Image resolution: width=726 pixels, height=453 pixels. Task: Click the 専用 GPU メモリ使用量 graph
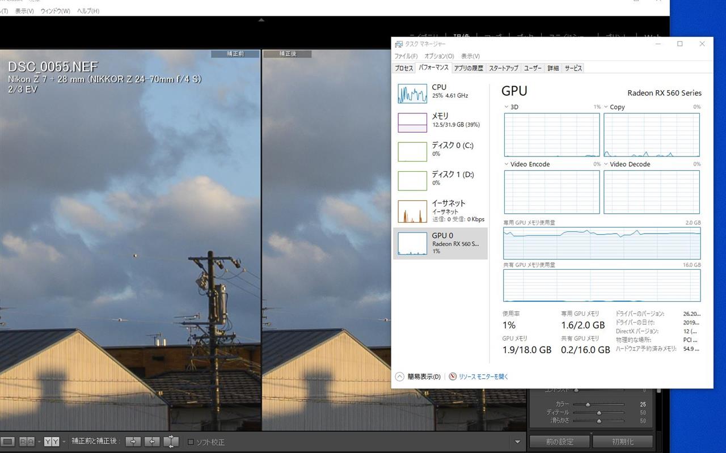click(x=602, y=243)
